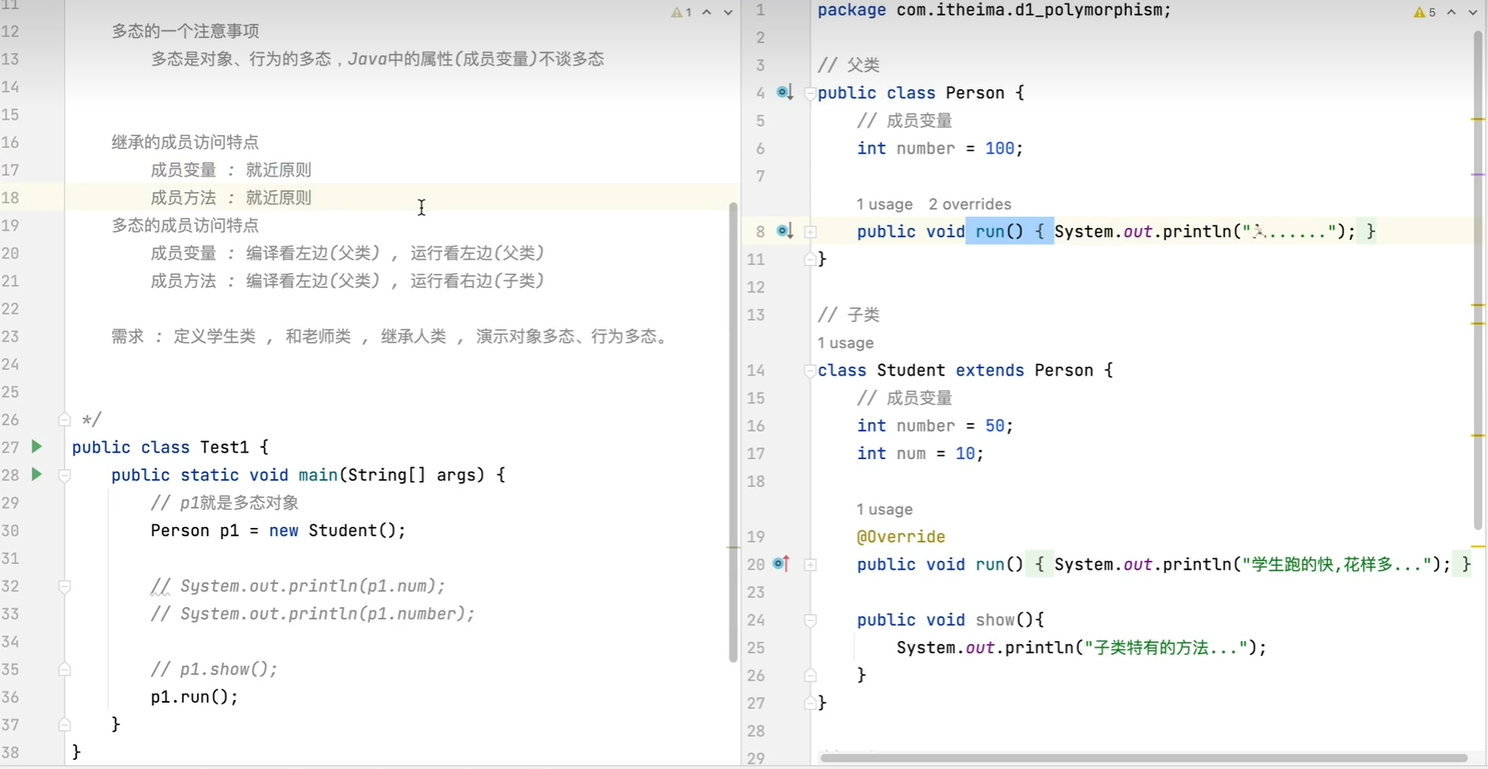Click commented 'System.out.println(p1.number);' line
Image resolution: width=1488 pixels, height=769 pixels.
[313, 614]
